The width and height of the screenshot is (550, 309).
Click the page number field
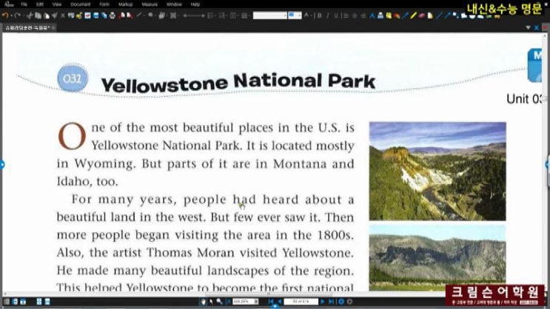(301, 302)
